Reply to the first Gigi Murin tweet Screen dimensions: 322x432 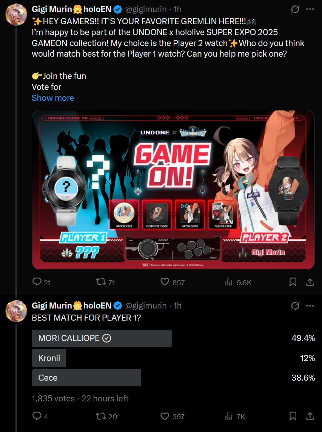(37, 282)
